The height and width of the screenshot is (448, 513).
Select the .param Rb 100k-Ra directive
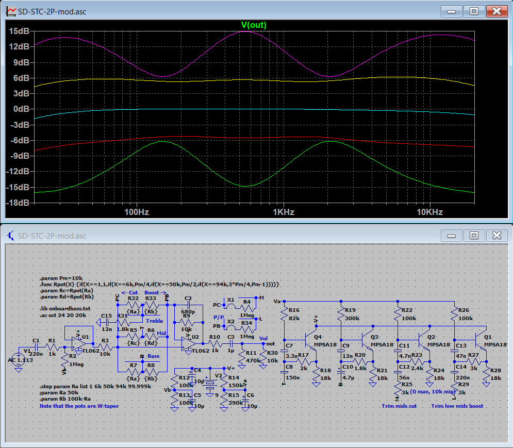(x=65, y=399)
